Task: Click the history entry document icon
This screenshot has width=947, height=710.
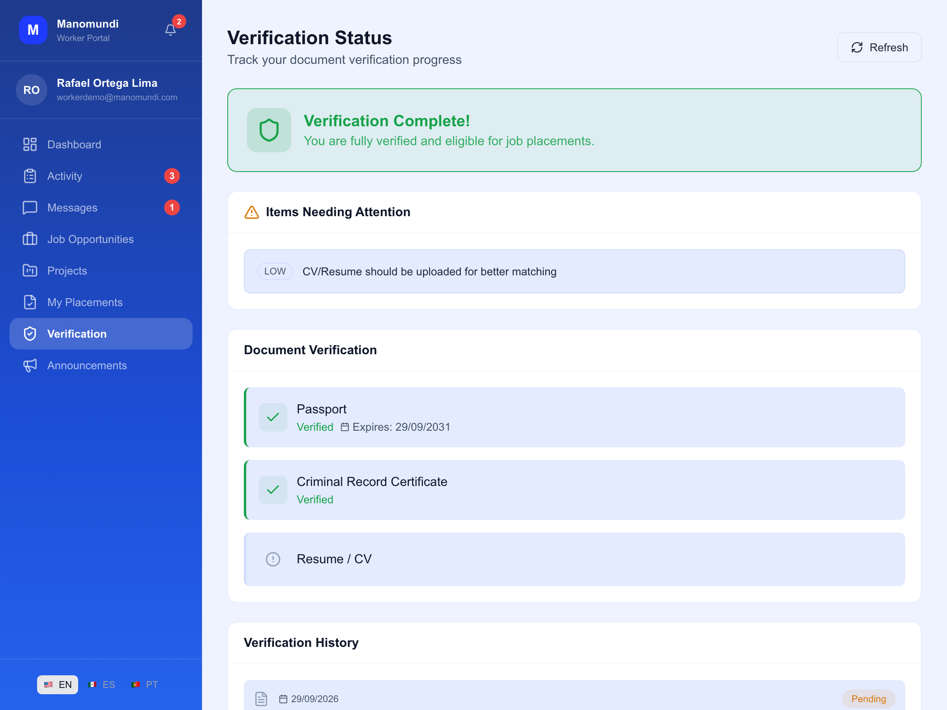Action: pos(261,699)
